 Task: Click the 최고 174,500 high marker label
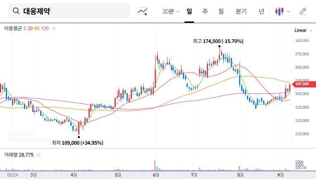(x=218, y=41)
